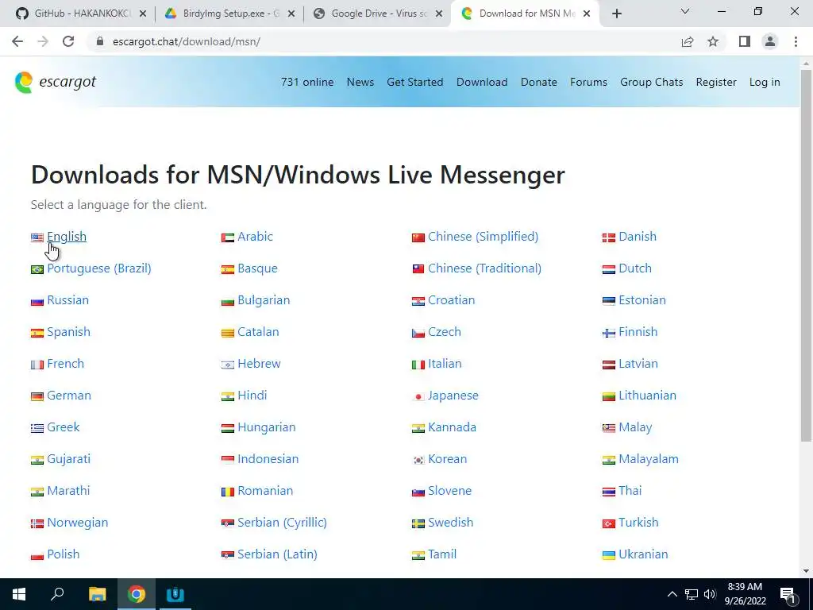Viewport: 813px width, 610px height.
Task: Choose the Hebrew language link
Action: (259, 364)
